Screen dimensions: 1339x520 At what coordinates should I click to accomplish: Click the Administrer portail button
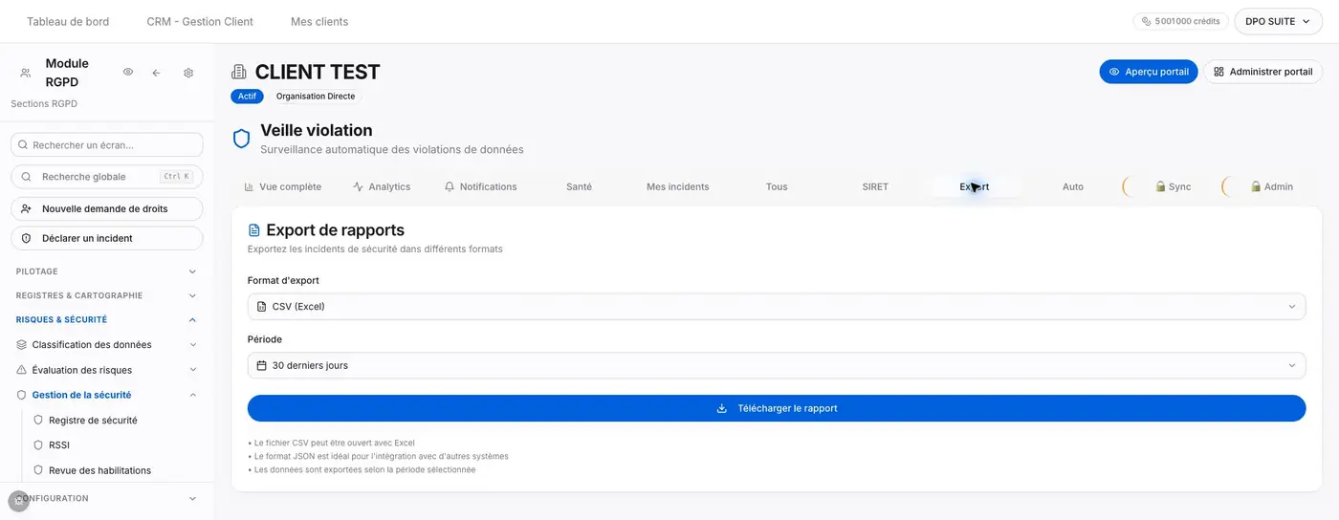pos(1262,72)
